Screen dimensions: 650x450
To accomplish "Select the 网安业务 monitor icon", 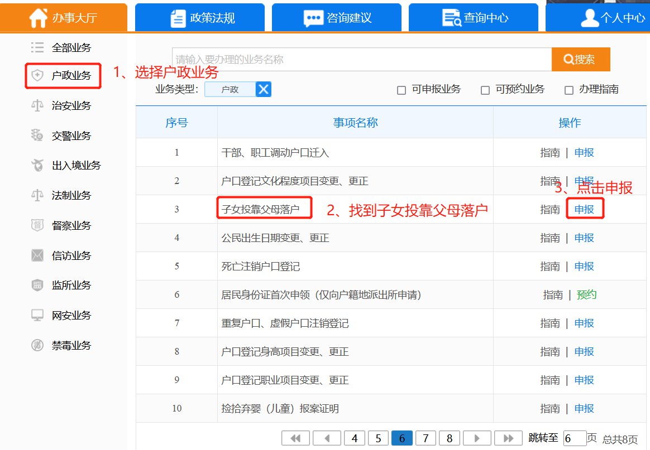I will (37, 316).
